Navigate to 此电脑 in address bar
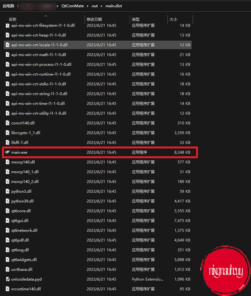 (x=8, y=6)
